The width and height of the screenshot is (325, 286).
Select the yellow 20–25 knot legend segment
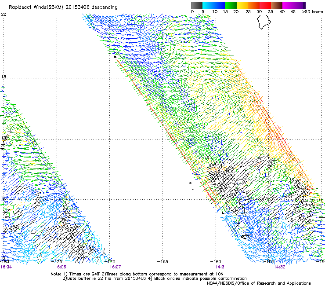pyautogui.click(x=242, y=5)
